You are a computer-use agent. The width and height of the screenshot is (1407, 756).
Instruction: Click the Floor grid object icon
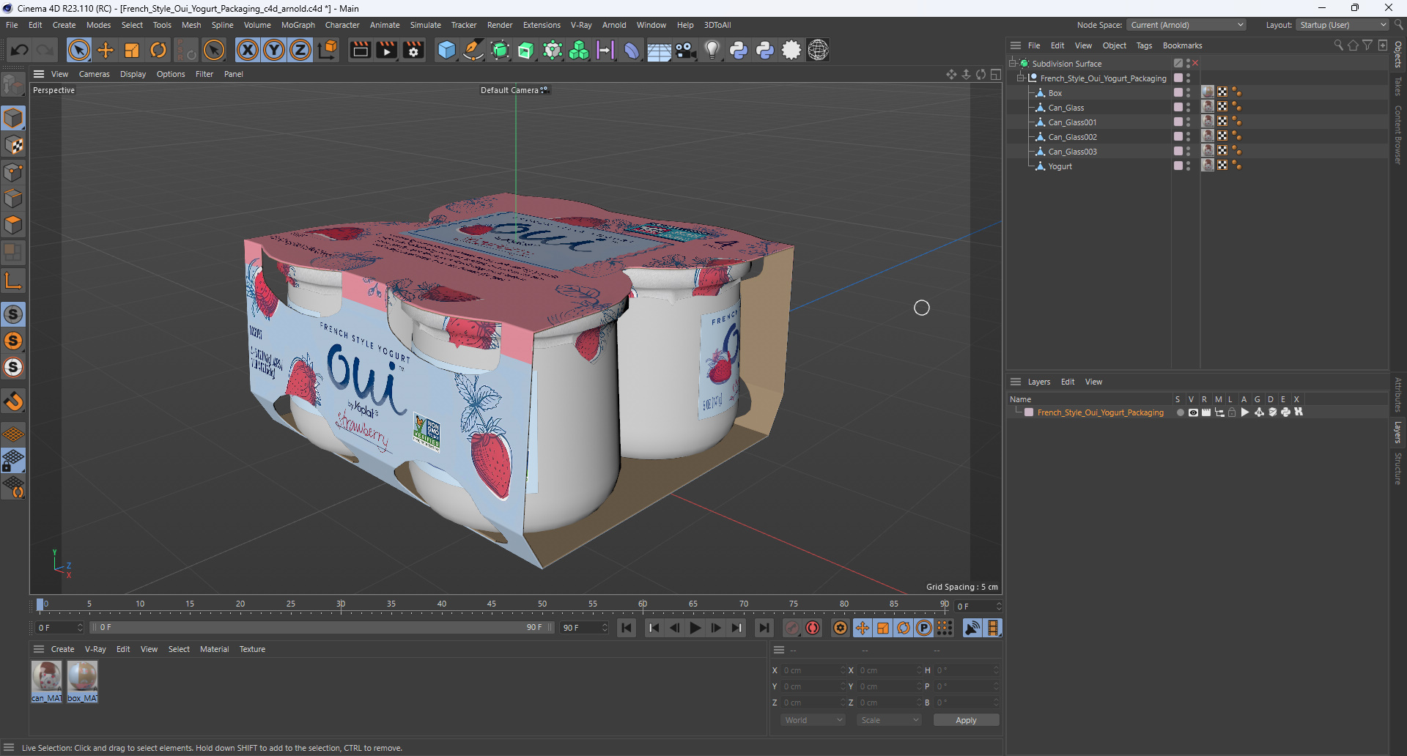tap(659, 50)
